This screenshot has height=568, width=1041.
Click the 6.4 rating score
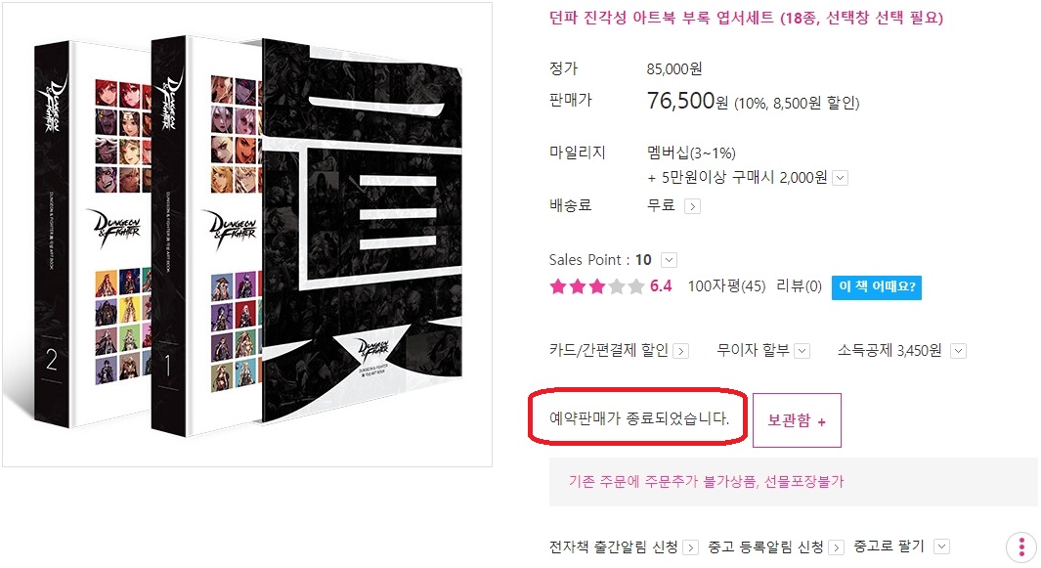[x=661, y=286]
